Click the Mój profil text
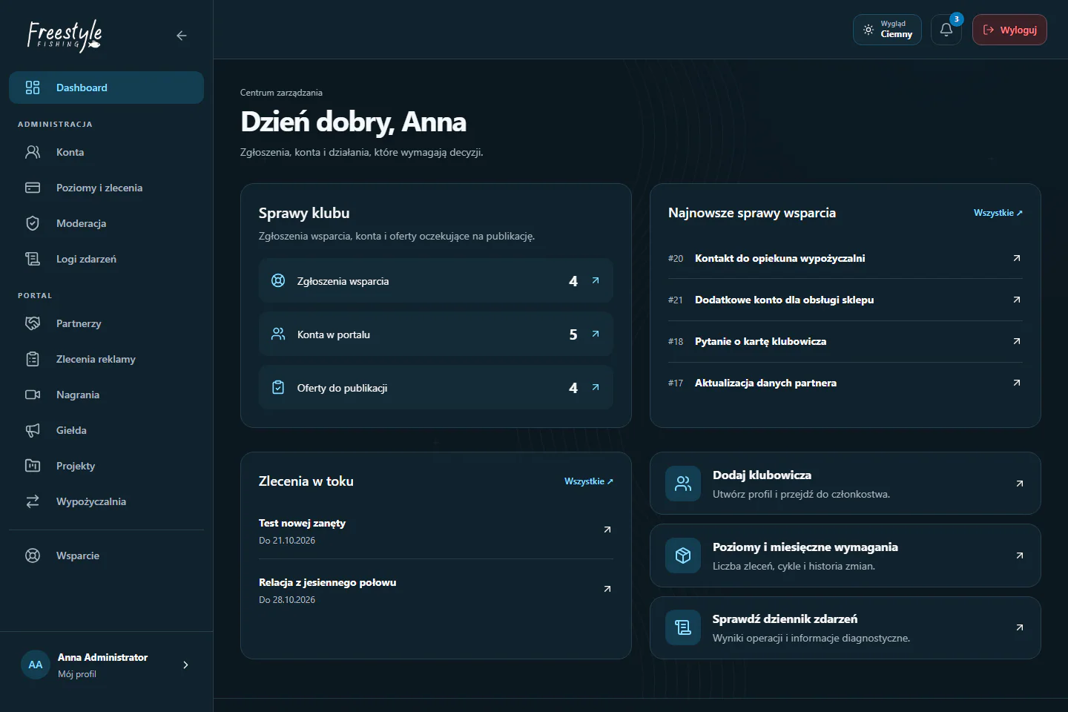 tap(77, 674)
